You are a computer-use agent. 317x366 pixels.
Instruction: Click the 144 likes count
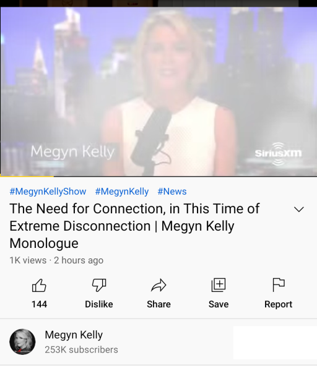click(39, 304)
